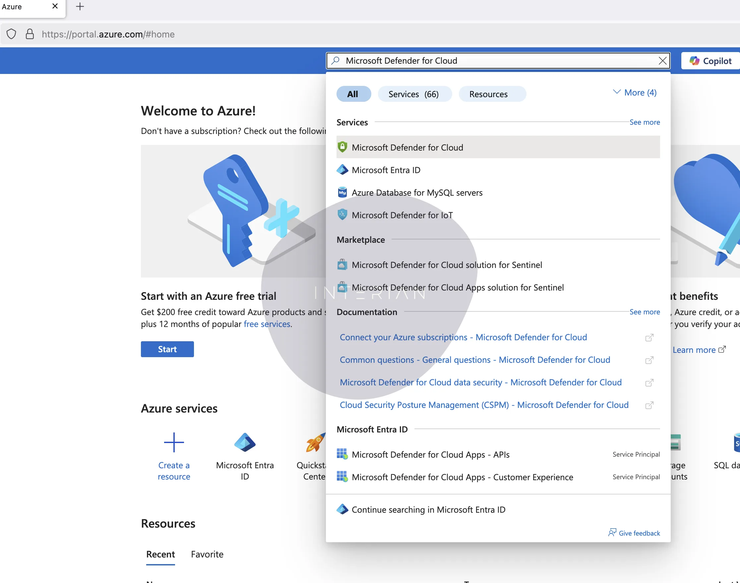The image size is (740, 583).
Task: Open Cloud Security Posture Management documentation link
Action: coord(484,405)
